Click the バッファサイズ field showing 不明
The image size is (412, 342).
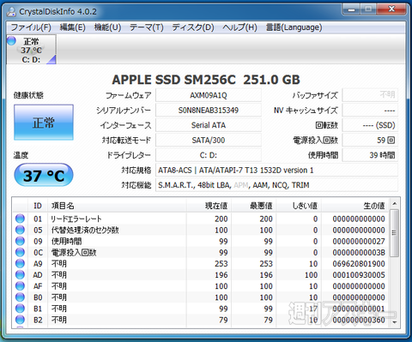[370, 95]
